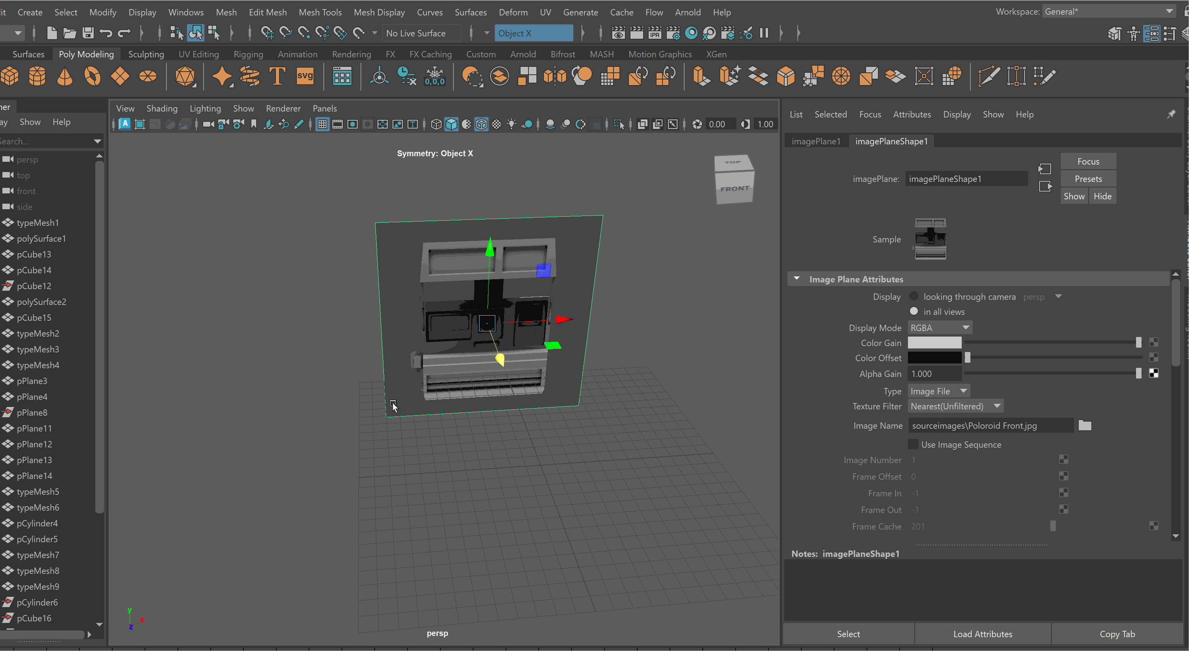The width and height of the screenshot is (1189, 651).
Task: Select 'in all views' radio option
Action: click(913, 311)
